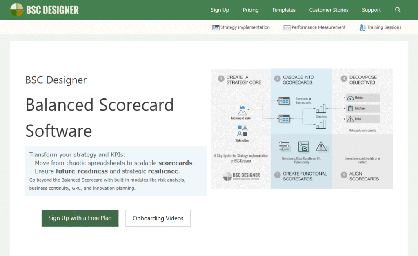Click the sliders icon above Governance text
Image resolution: width=418 pixels, height=256 pixels.
click(x=284, y=146)
